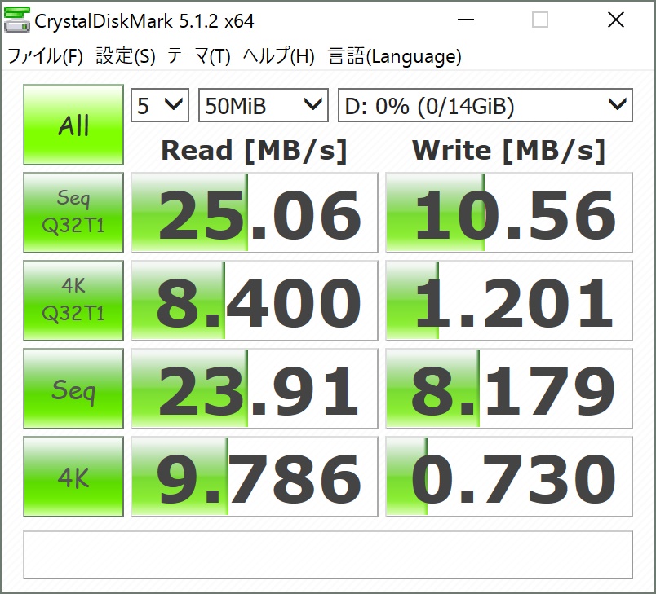This screenshot has width=656, height=594.
Task: Click the Seq read value 23.91
Action: 255,389
